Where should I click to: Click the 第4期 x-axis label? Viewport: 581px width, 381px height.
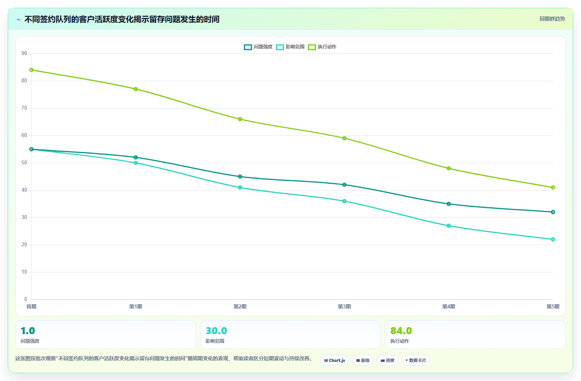click(x=449, y=306)
